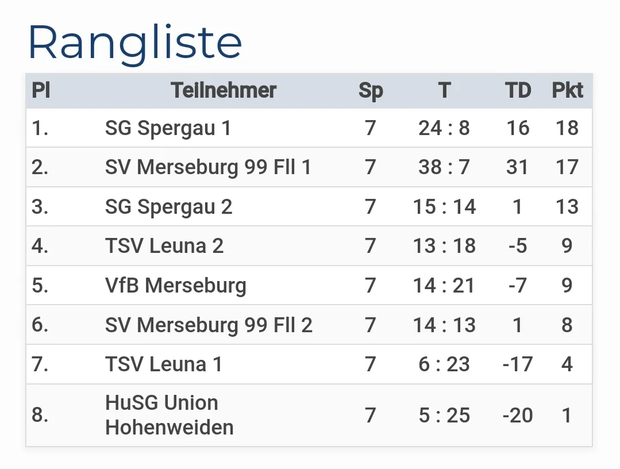
Task: Click the Teilnehmer column header
Action: click(x=224, y=91)
